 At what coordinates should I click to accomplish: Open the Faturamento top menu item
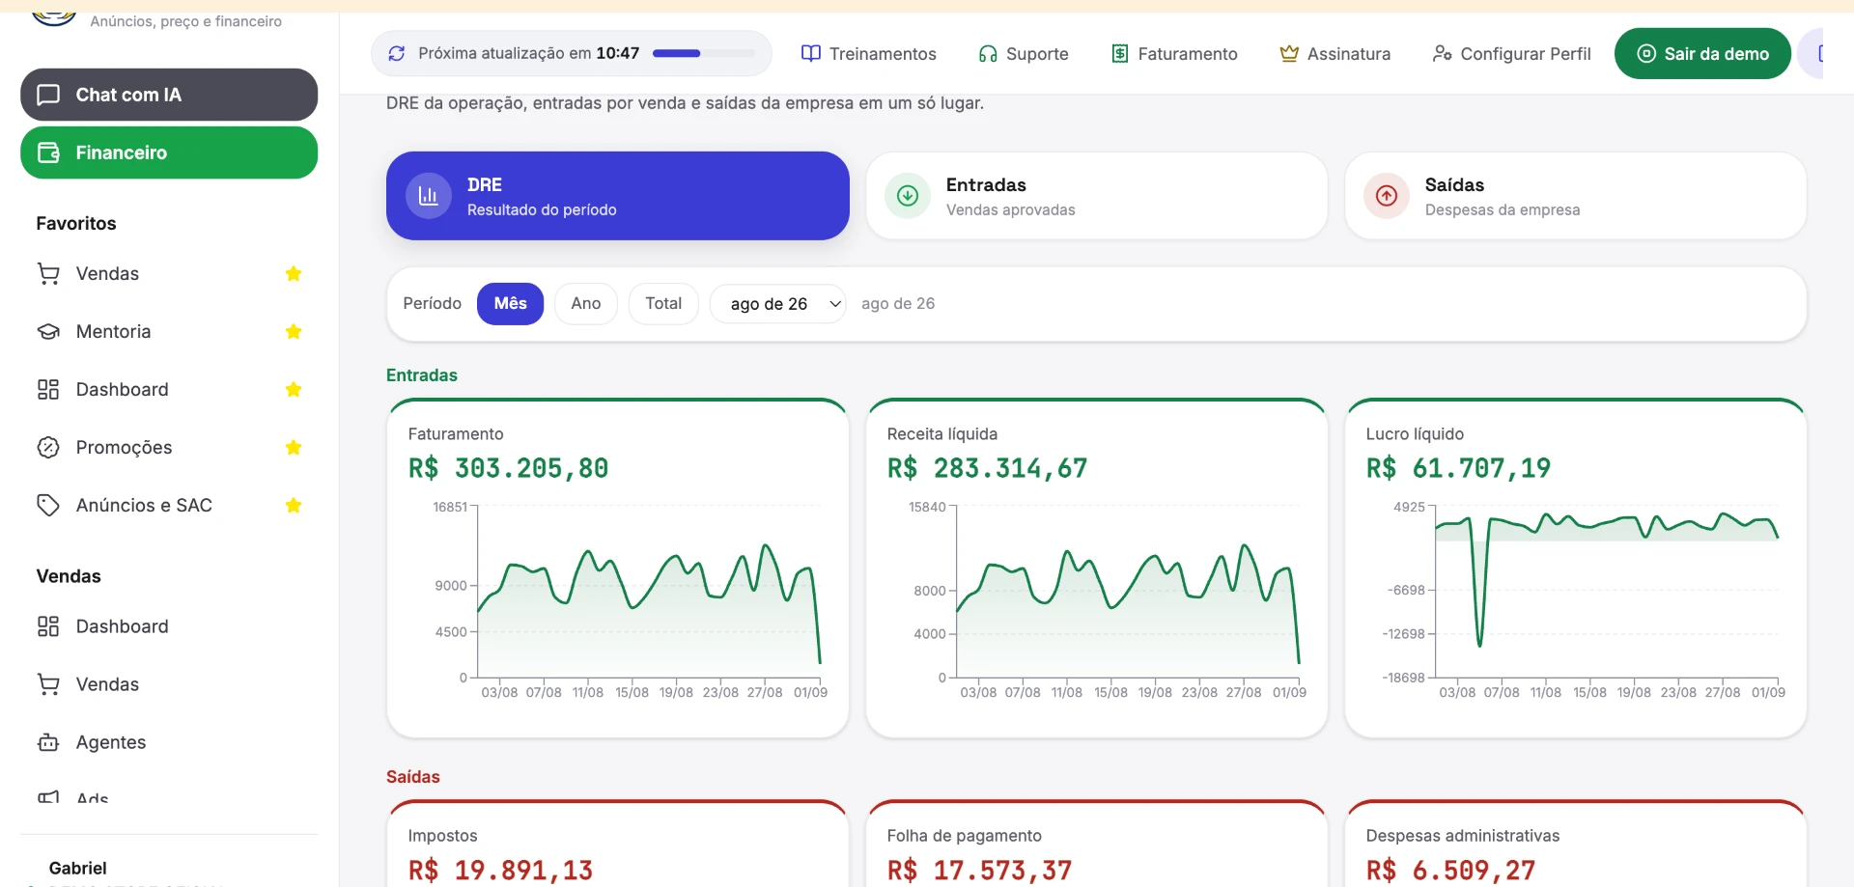tap(1174, 54)
